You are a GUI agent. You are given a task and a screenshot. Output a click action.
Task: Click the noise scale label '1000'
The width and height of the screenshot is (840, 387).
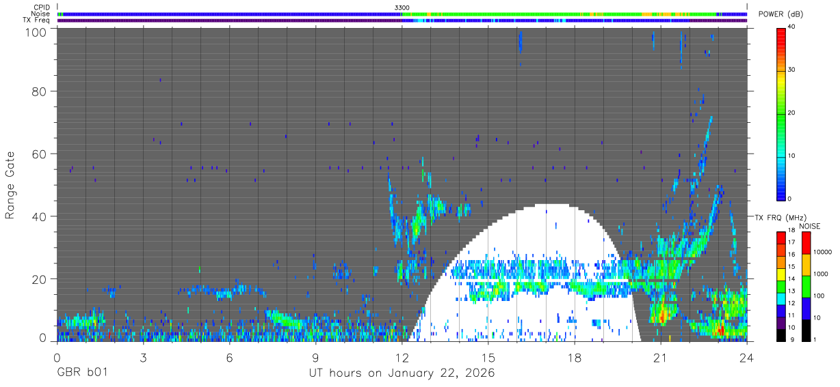(820, 274)
